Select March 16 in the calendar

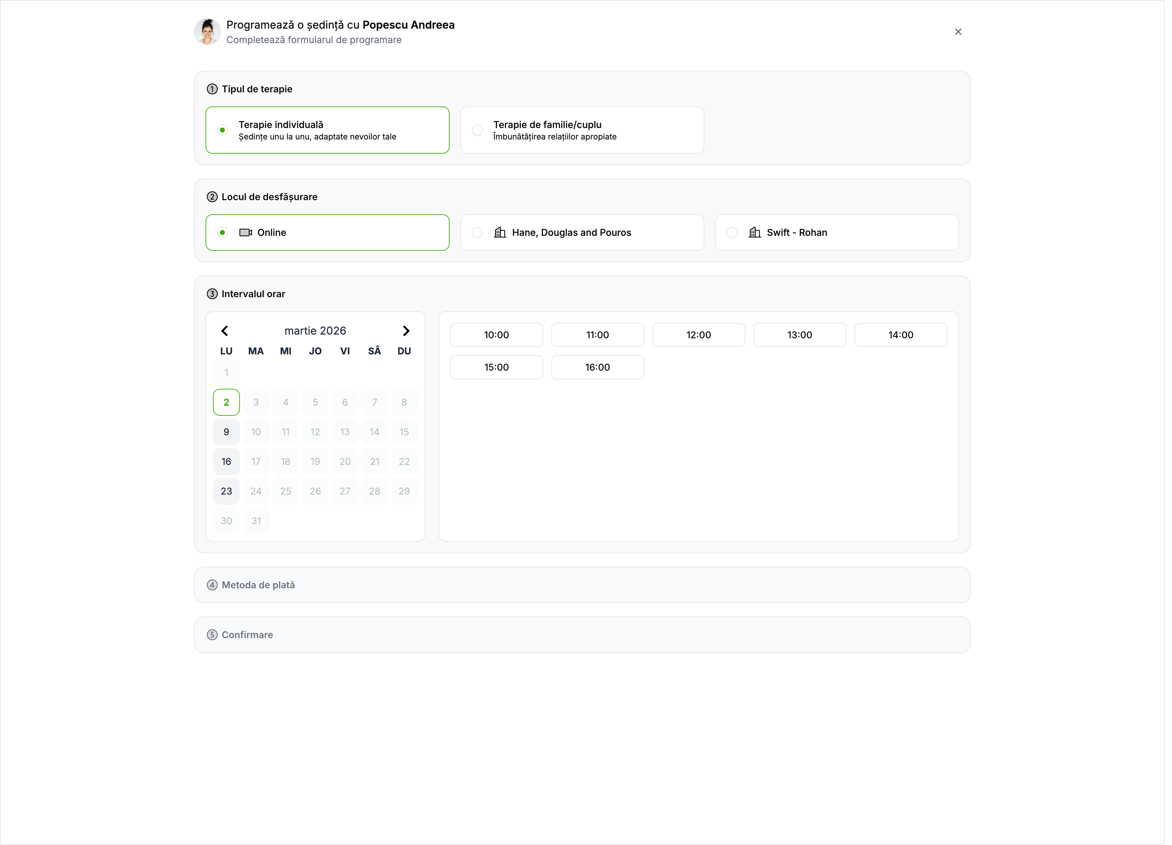(x=226, y=461)
